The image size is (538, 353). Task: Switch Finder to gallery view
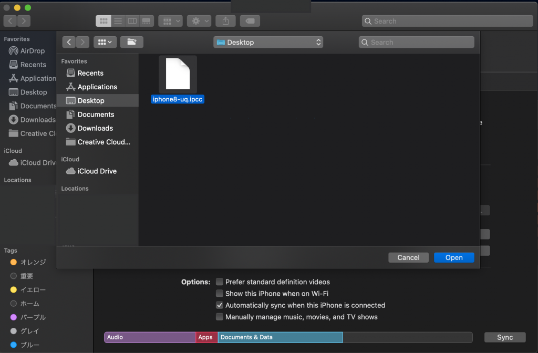pos(146,21)
